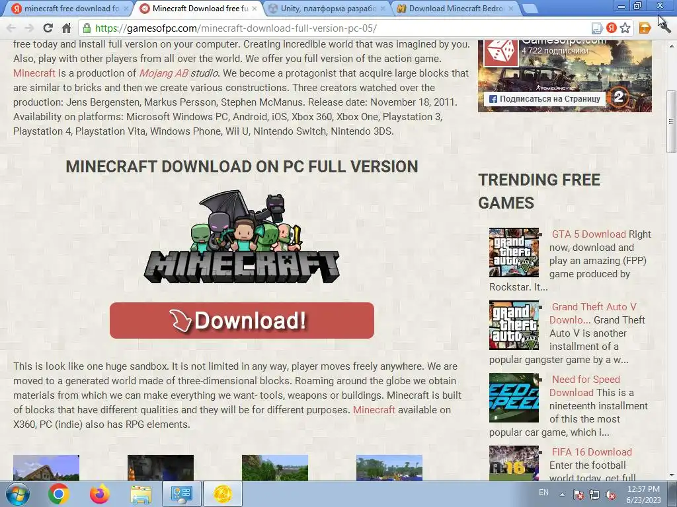Open the 'FIFA 16 Download' link

(592, 452)
